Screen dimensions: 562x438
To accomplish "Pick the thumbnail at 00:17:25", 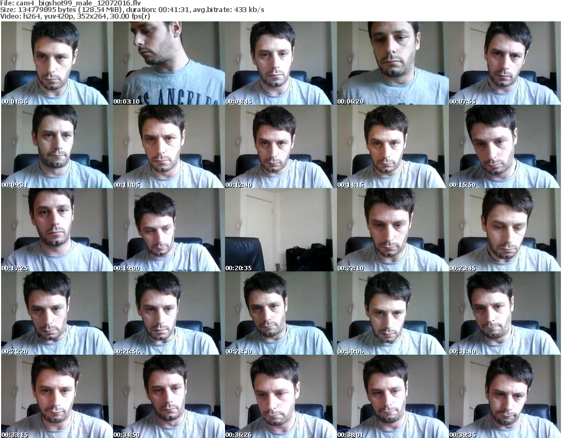I will point(57,230).
